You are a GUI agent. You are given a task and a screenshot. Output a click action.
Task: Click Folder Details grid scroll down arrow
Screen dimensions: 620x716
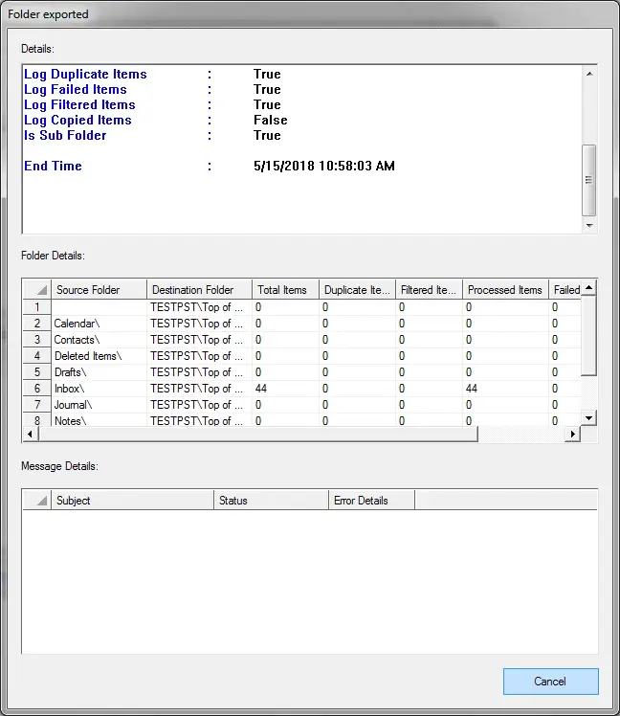pyautogui.click(x=589, y=417)
